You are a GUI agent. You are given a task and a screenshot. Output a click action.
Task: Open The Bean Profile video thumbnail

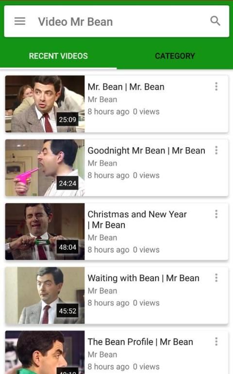pyautogui.click(x=45, y=352)
